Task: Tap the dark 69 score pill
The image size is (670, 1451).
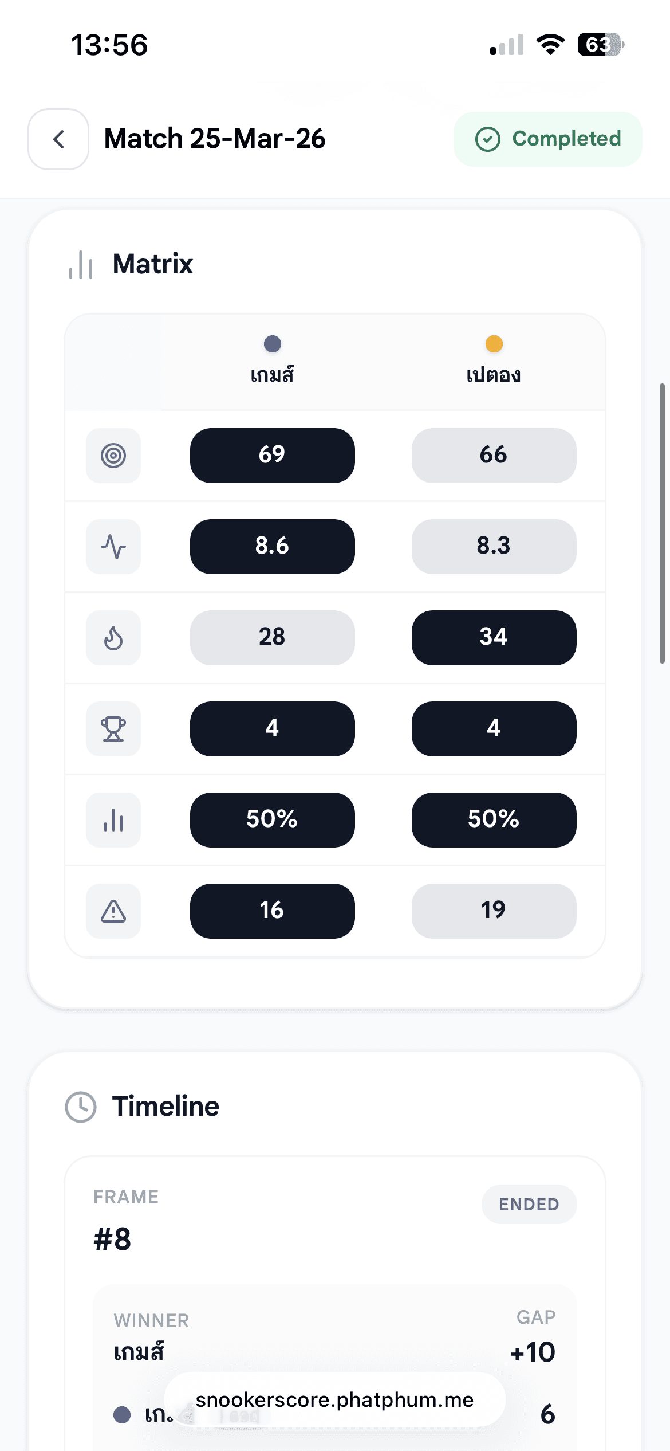Action: pyautogui.click(x=273, y=455)
